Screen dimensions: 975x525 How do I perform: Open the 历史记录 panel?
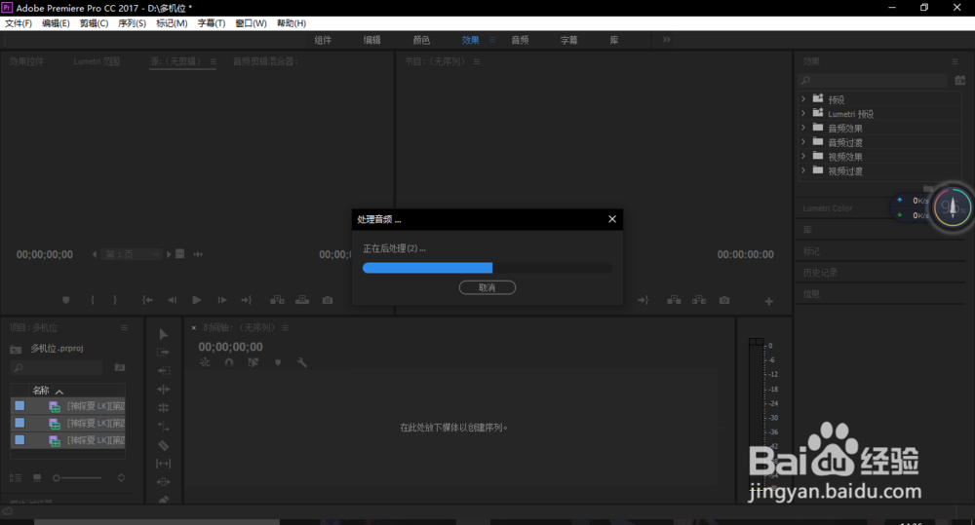[820, 272]
